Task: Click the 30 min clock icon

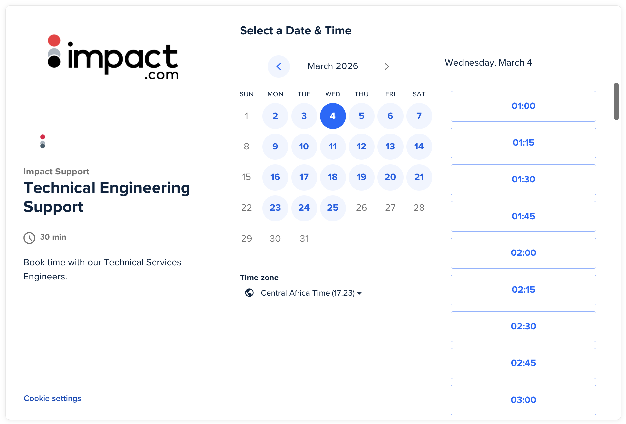Action: (29, 238)
